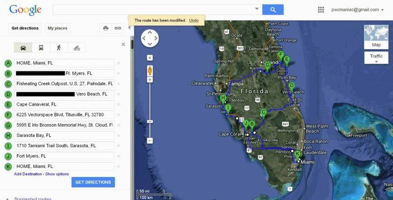Select bicycling mode icon
Screen dimensions: 393x200
pyautogui.click(x=77, y=47)
